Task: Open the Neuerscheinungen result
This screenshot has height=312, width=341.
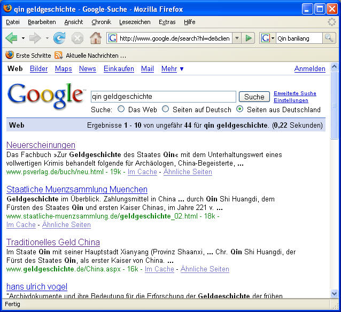Action: click(41, 145)
